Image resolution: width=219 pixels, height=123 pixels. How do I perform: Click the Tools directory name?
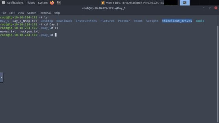[200, 21]
